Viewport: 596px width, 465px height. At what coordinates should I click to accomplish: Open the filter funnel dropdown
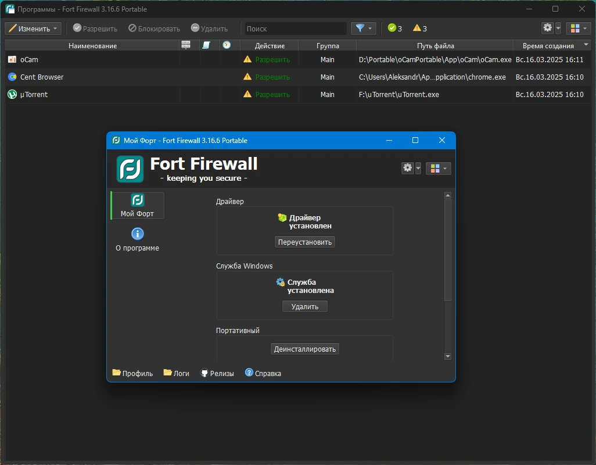[x=364, y=28]
